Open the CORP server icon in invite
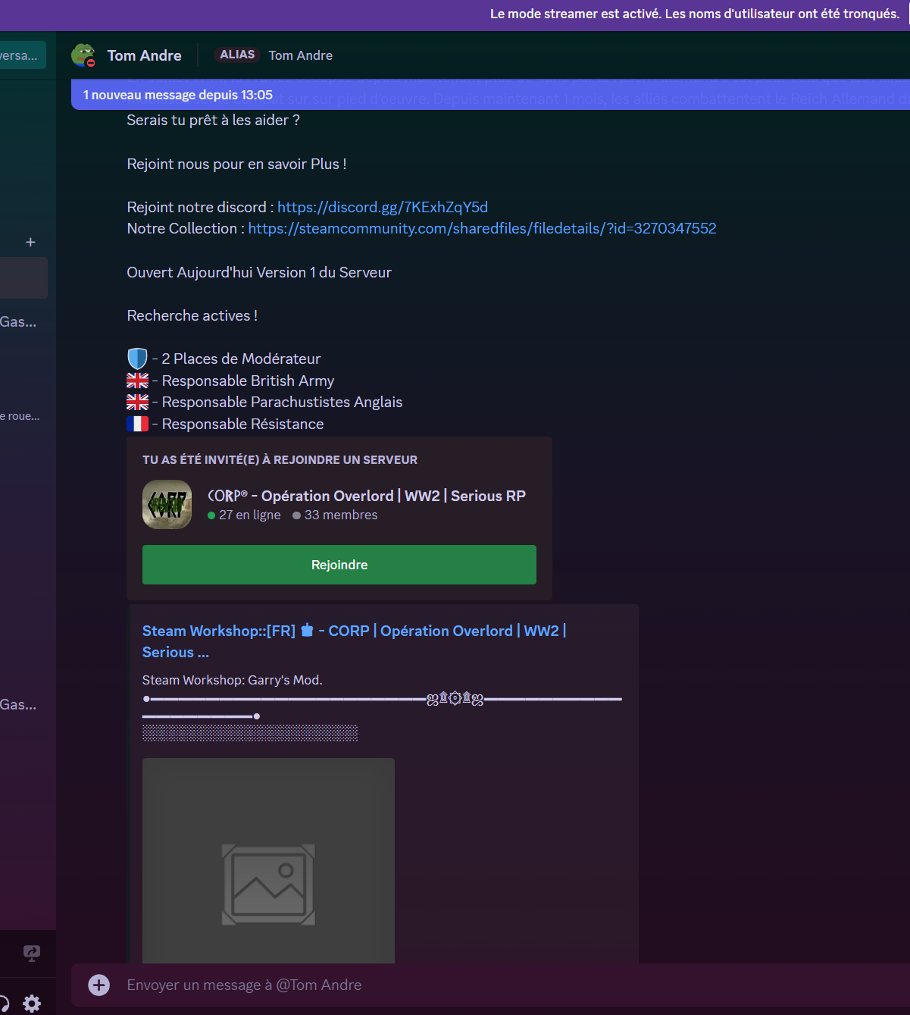This screenshot has height=1015, width=910. click(167, 505)
